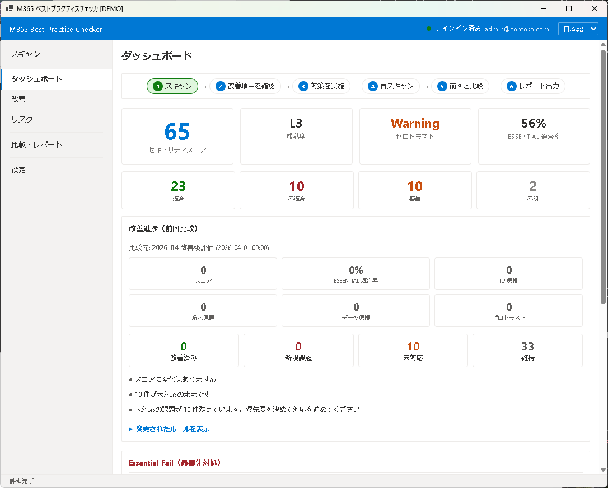Viewport: 608px width, 488px height.
Task: Click the 警告 count card
Action: [x=414, y=190]
